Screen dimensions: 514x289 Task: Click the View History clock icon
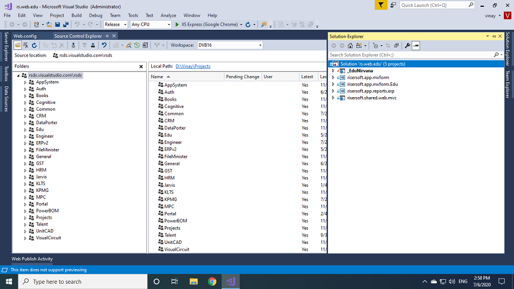[x=137, y=45]
